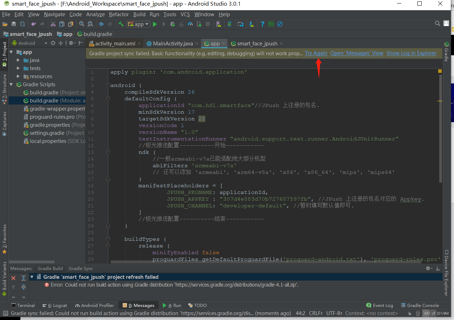454x320 pixels.
Task: Open the SDK Manager icon
Action: click(251, 24)
